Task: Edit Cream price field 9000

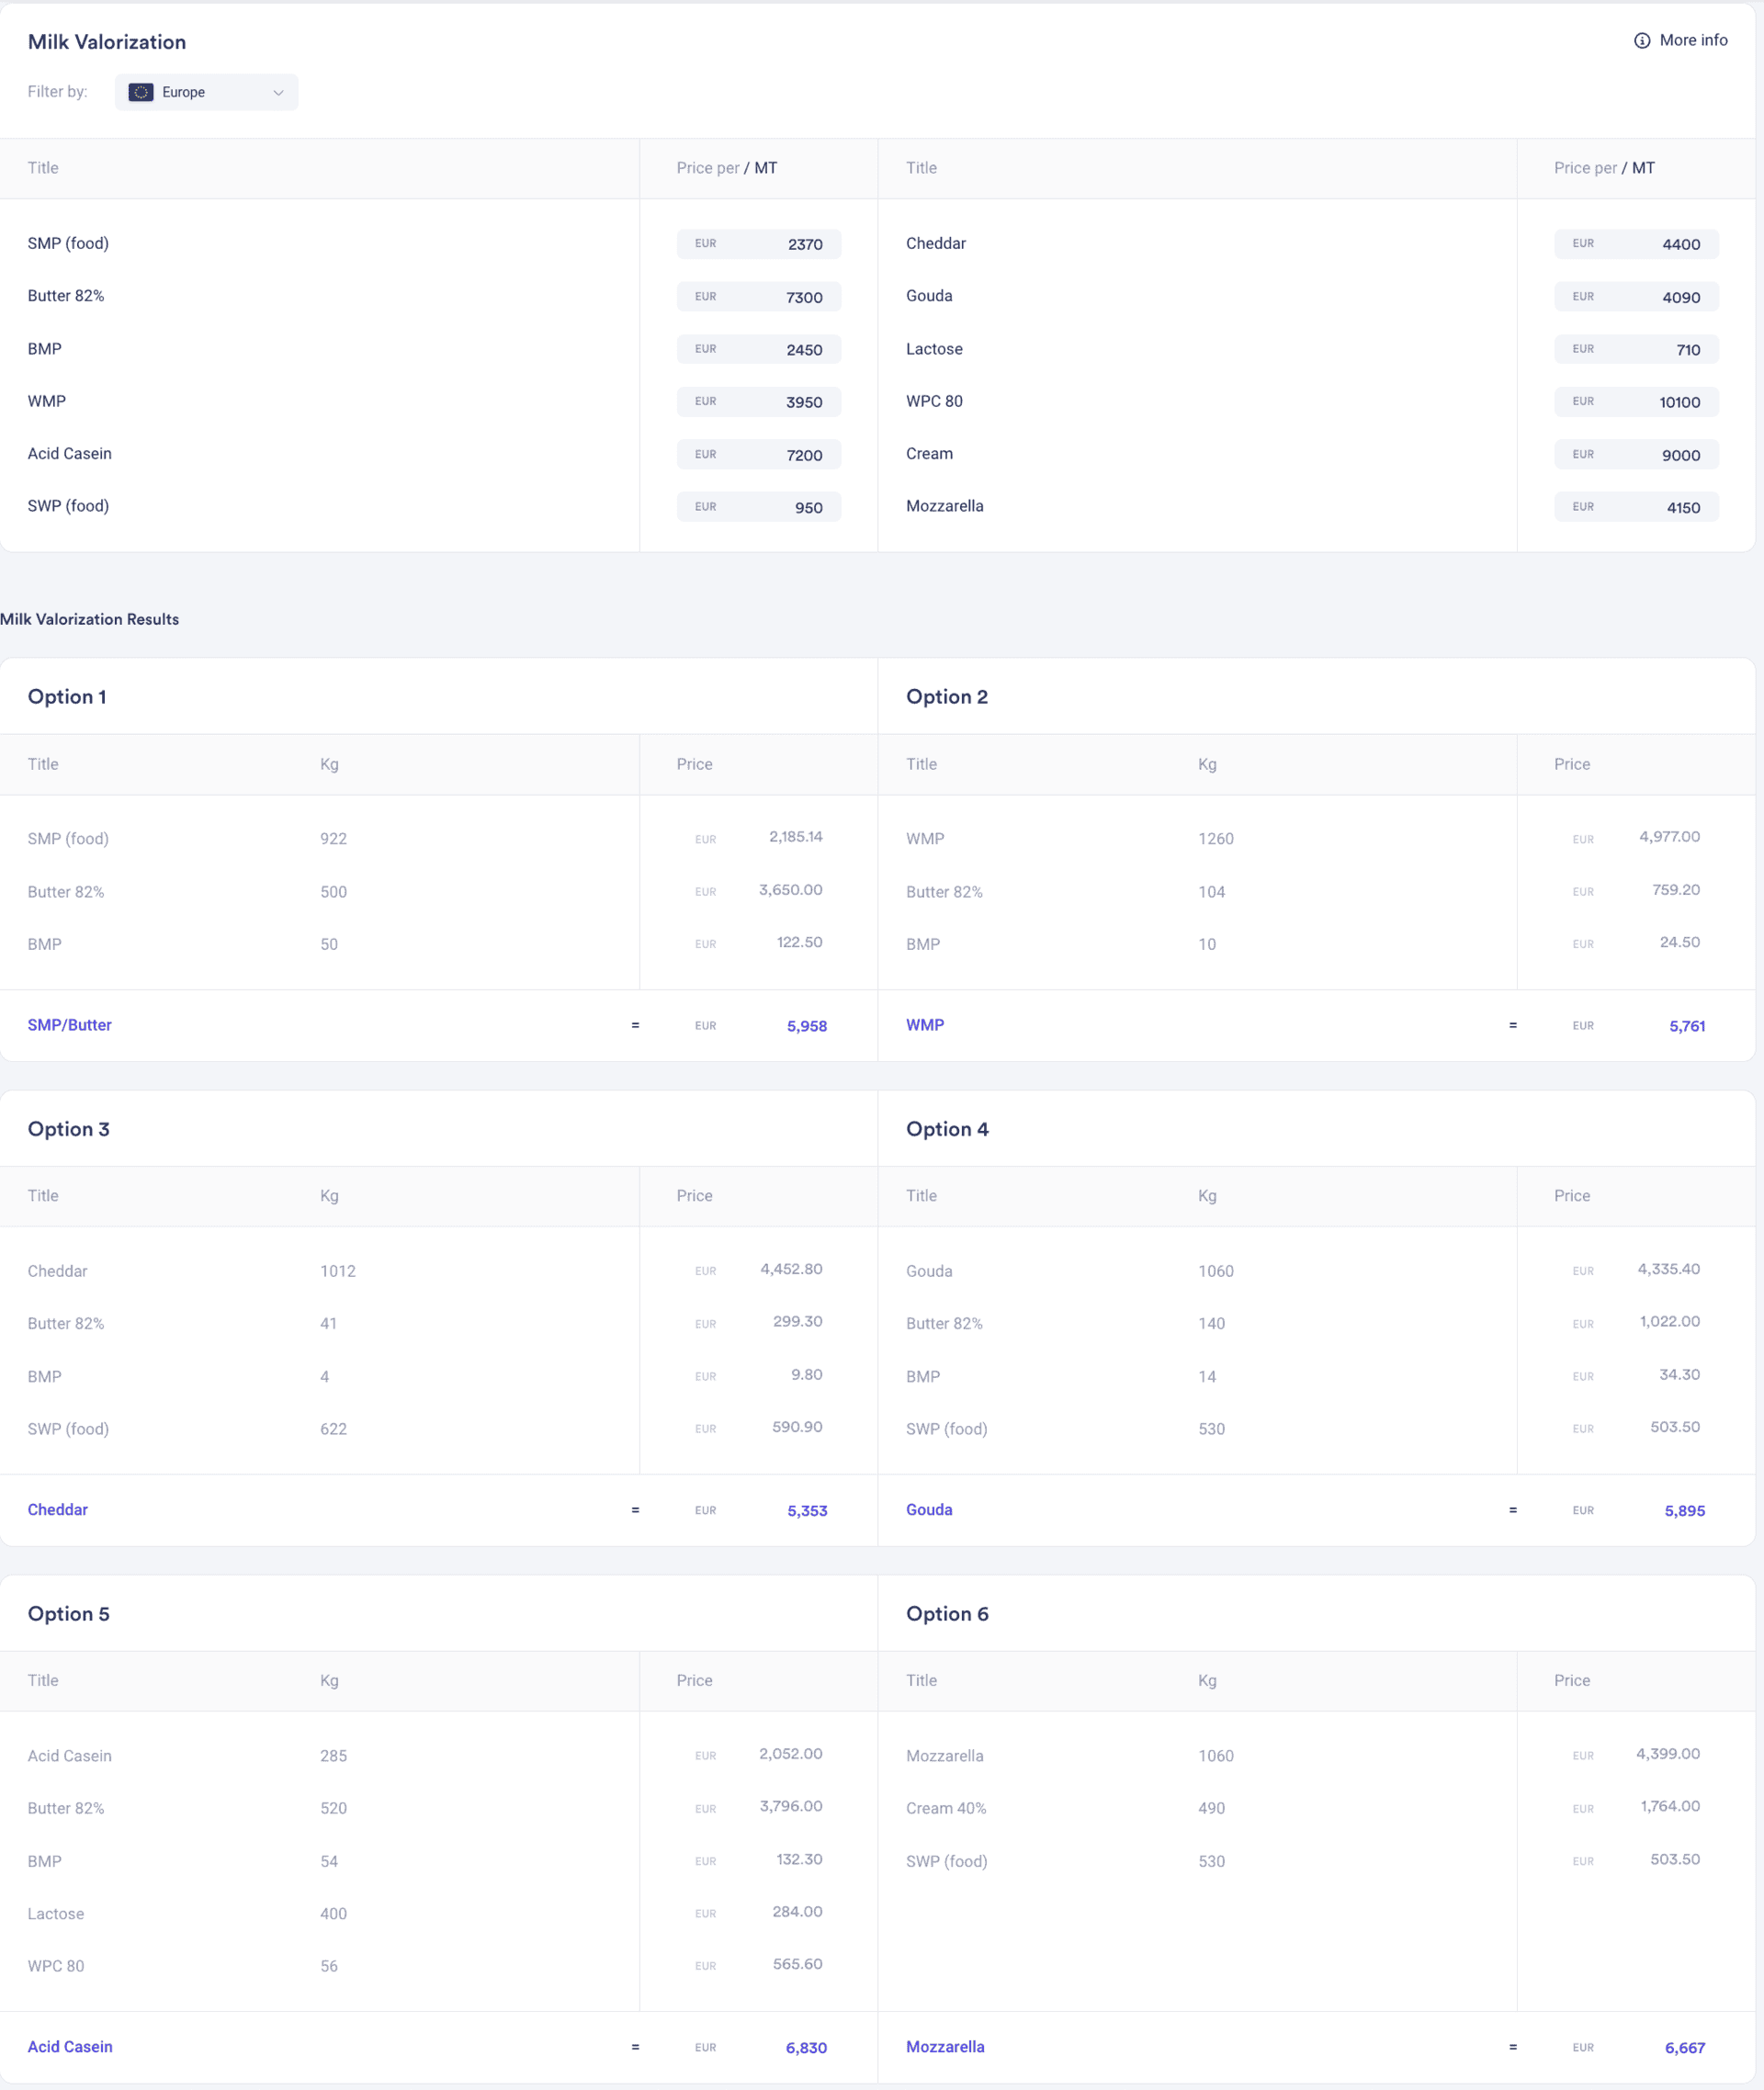Action: coord(1636,454)
